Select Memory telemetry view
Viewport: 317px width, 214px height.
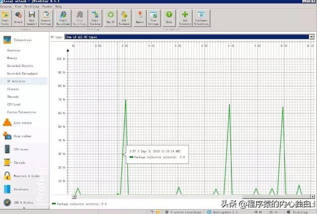point(12,58)
